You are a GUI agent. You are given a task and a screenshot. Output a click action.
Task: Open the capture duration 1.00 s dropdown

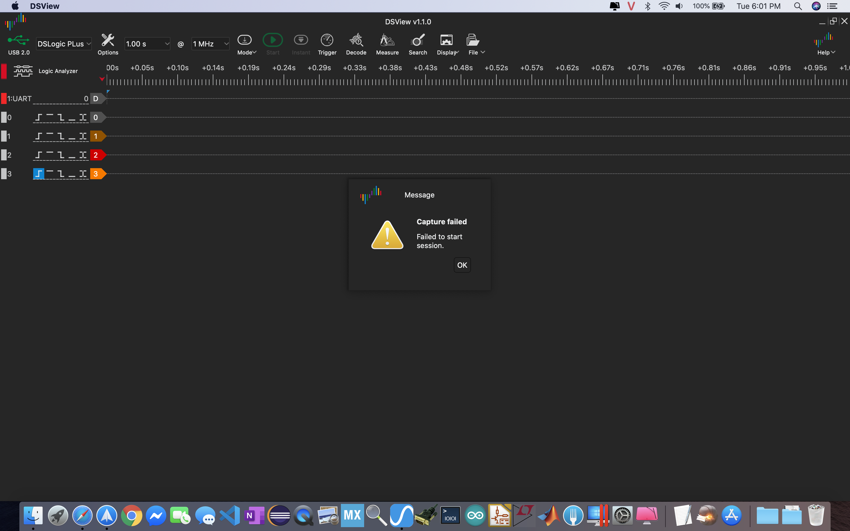pos(147,43)
